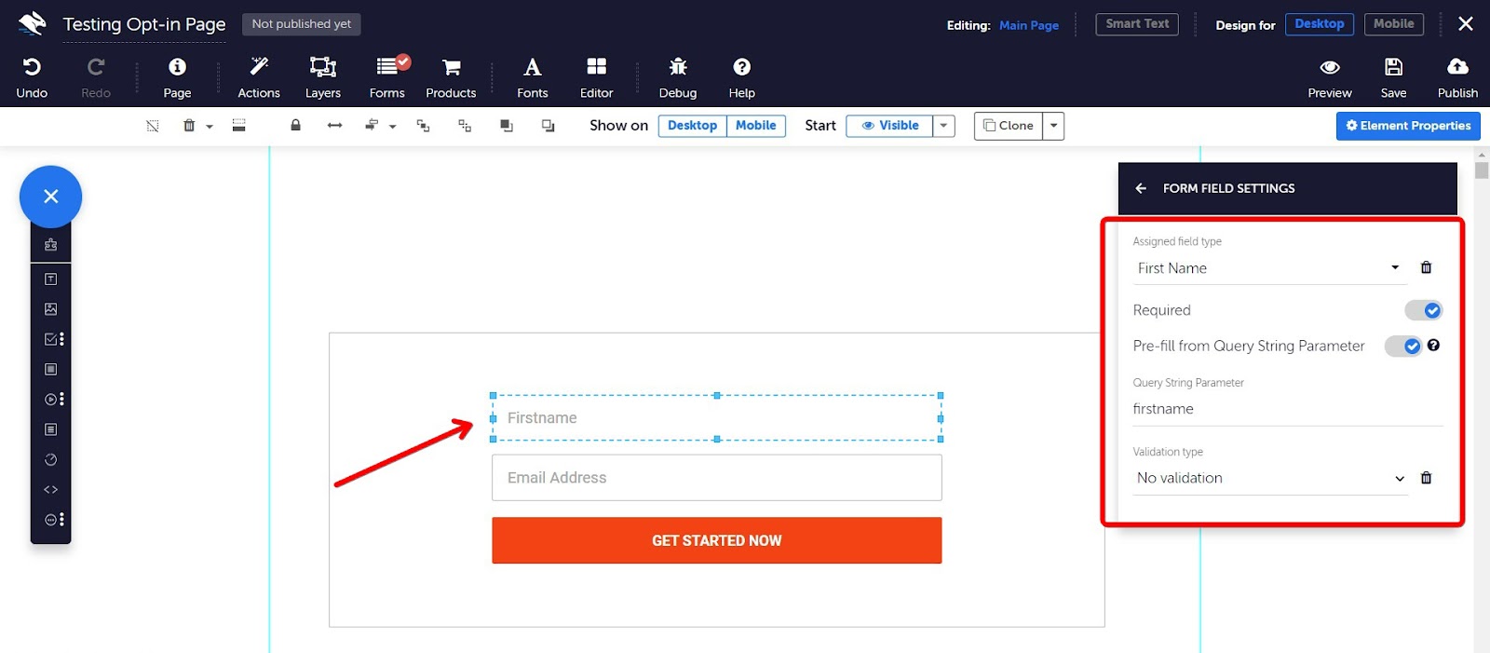
Task: Add an embed code element from sidebar
Action: click(51, 489)
